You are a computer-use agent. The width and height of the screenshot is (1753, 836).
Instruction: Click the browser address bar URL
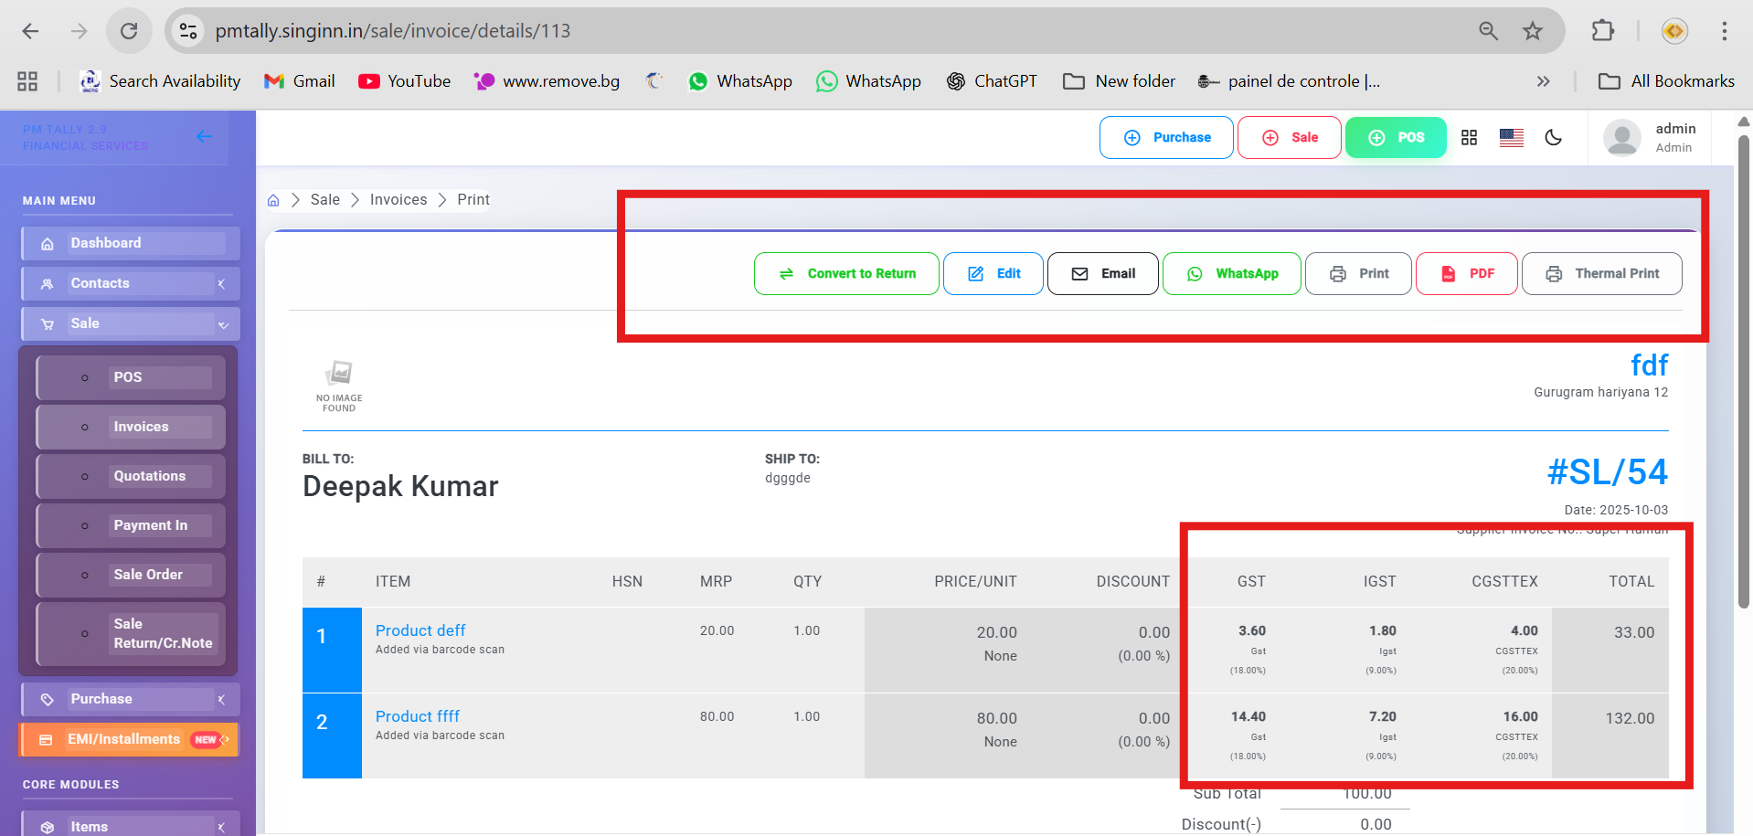click(x=393, y=31)
